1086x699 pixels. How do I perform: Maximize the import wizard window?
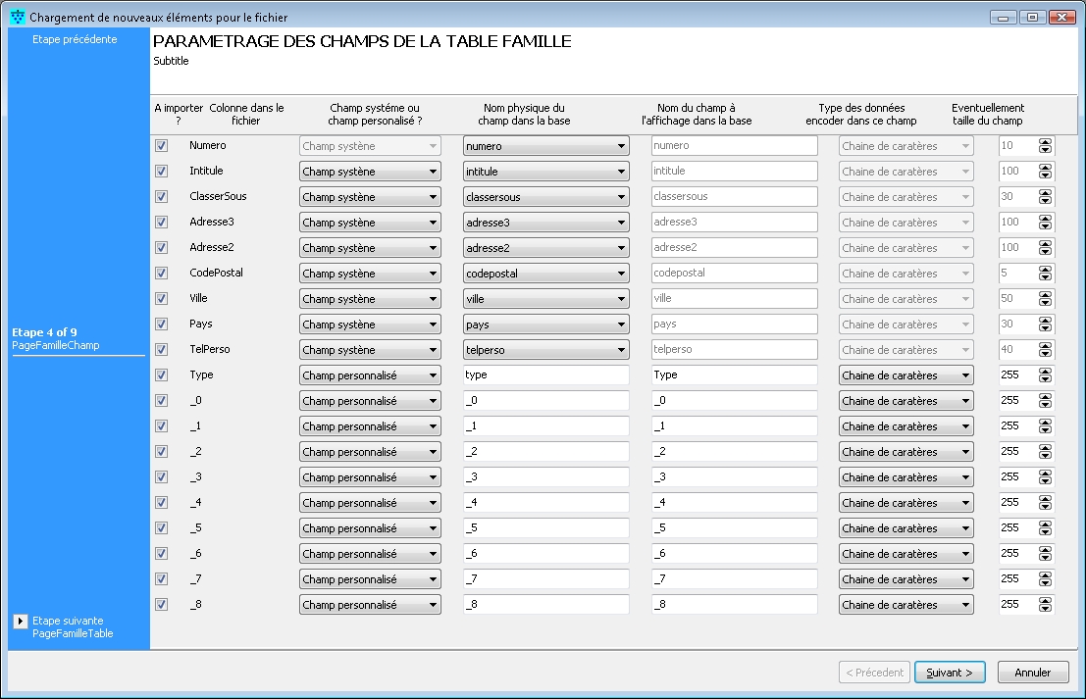(1032, 18)
